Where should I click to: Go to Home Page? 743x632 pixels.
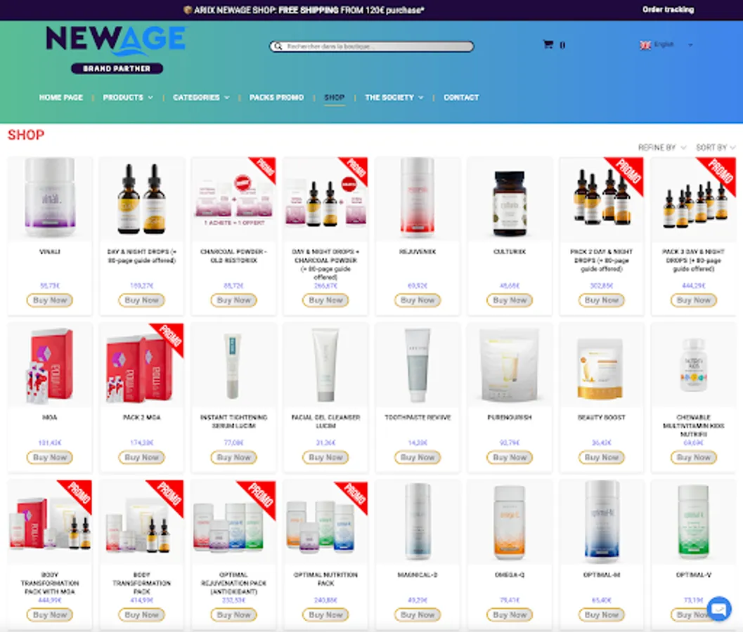(x=60, y=98)
